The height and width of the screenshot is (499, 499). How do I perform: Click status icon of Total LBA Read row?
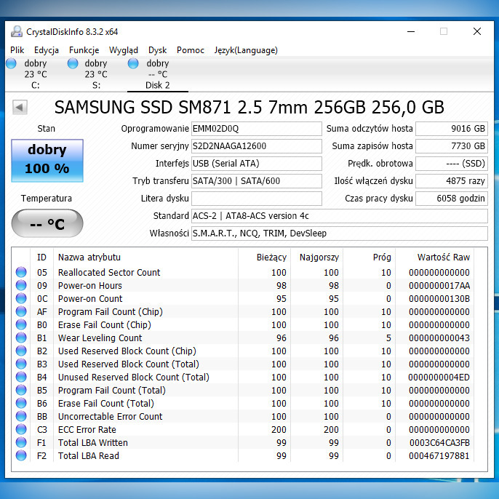pyautogui.click(x=21, y=455)
